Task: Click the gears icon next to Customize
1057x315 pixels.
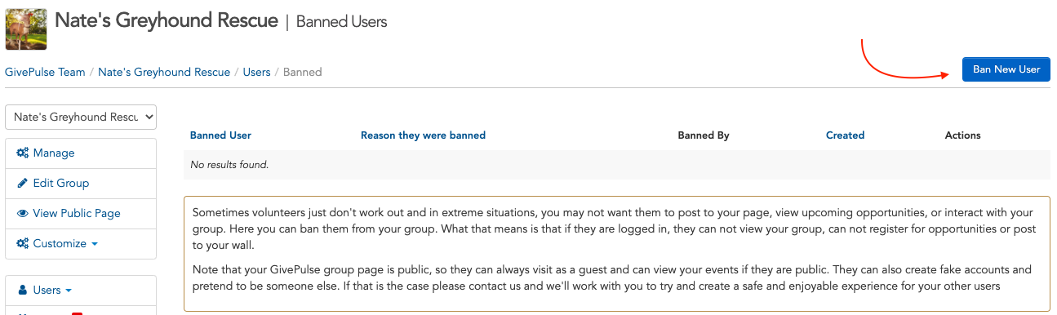Action: (23, 243)
